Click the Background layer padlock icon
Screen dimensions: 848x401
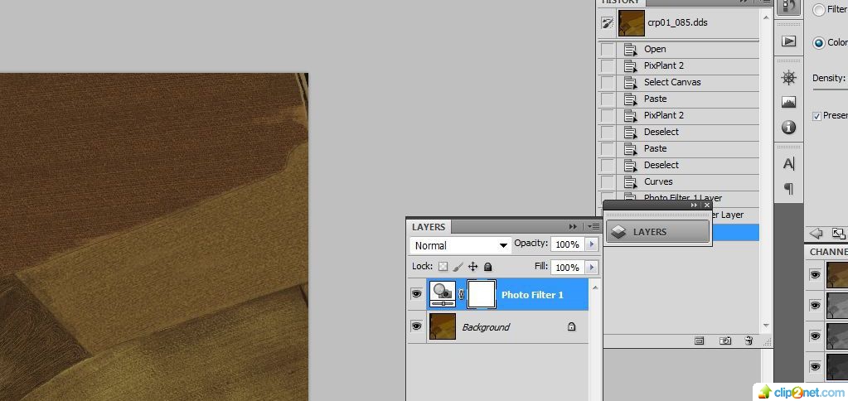point(571,327)
